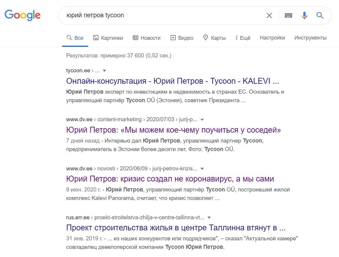Switch to the Новости news tab
The height and width of the screenshot is (257, 339).
click(147, 38)
